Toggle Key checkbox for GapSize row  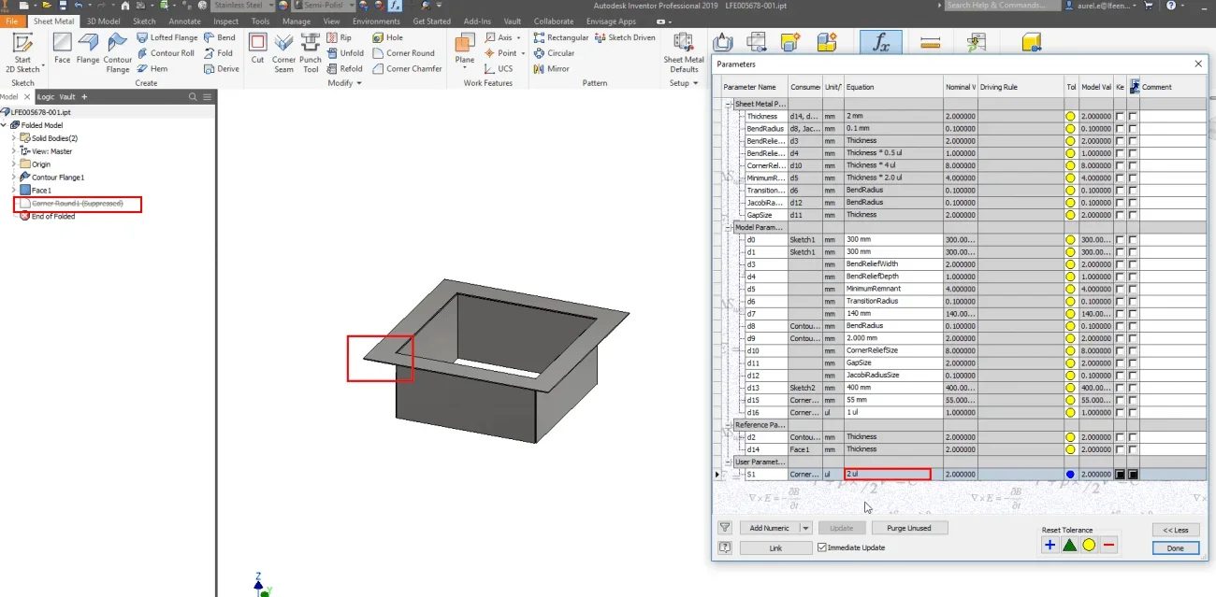point(1120,214)
